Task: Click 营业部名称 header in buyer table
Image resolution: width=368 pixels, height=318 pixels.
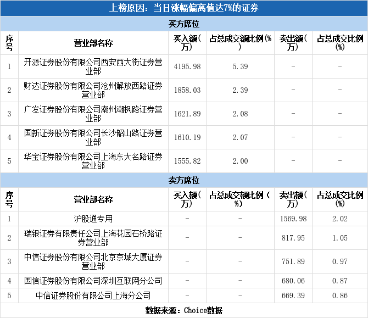Action: click(93, 43)
